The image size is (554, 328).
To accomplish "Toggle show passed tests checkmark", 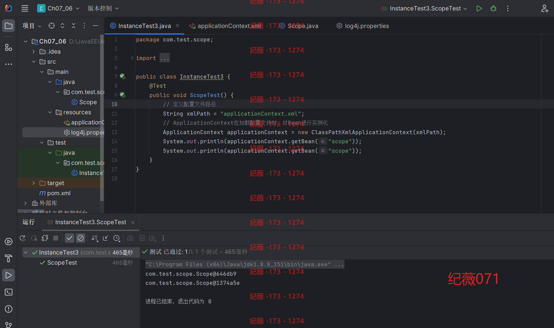I will [x=70, y=238].
